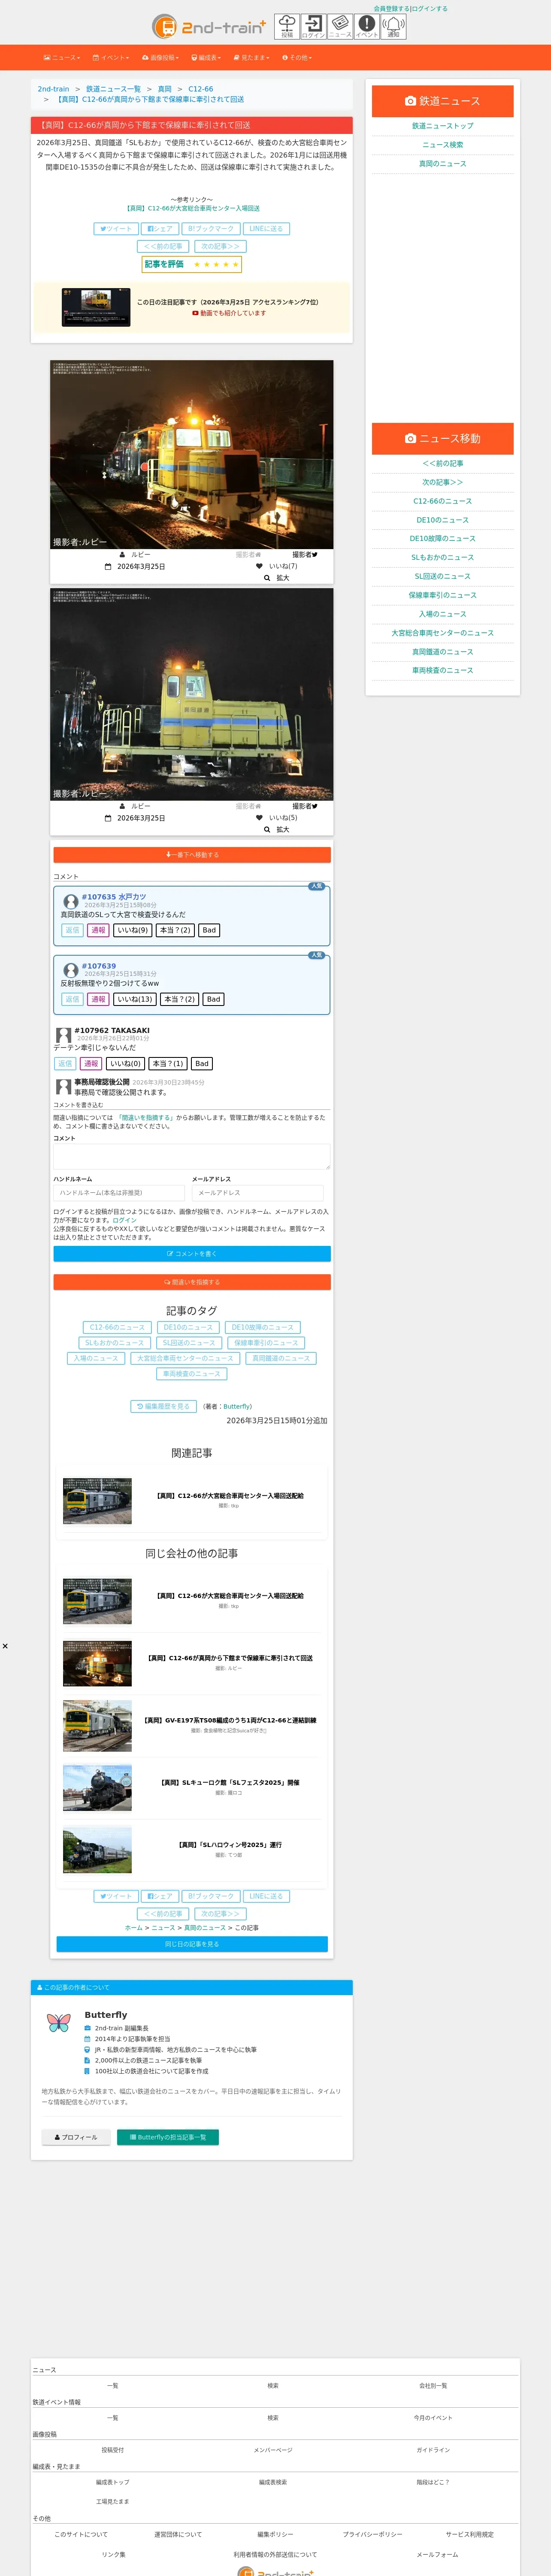Viewport: 551px width, 2576px height.
Task: Expand the 画像投稿 navbar dropdown
Action: coord(161,58)
